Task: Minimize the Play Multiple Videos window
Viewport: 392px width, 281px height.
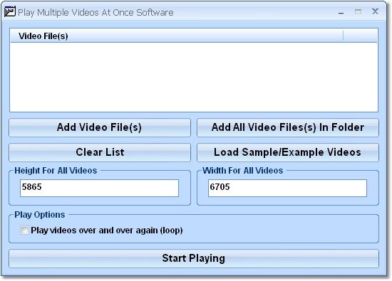Action: (x=341, y=13)
